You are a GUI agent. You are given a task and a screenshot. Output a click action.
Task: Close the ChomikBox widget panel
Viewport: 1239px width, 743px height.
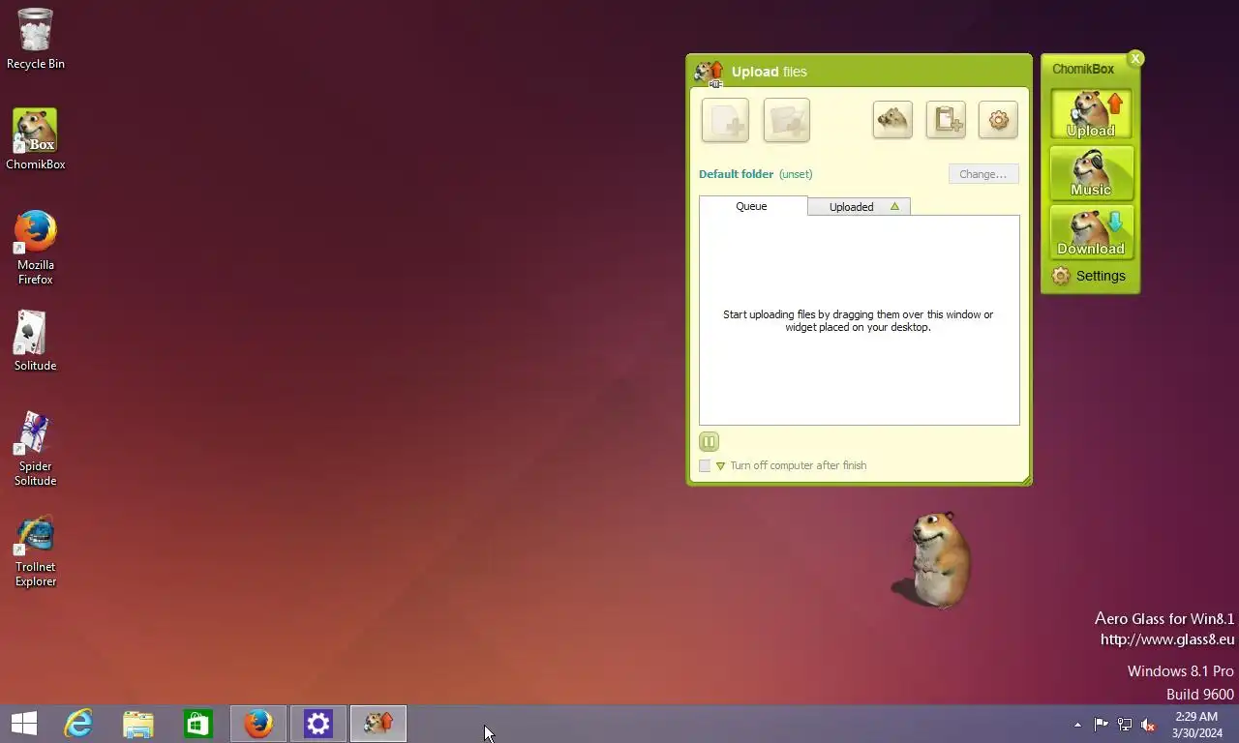1135,59
